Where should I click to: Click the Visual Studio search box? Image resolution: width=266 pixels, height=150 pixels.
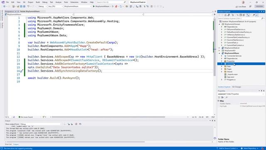(x=111, y=2)
